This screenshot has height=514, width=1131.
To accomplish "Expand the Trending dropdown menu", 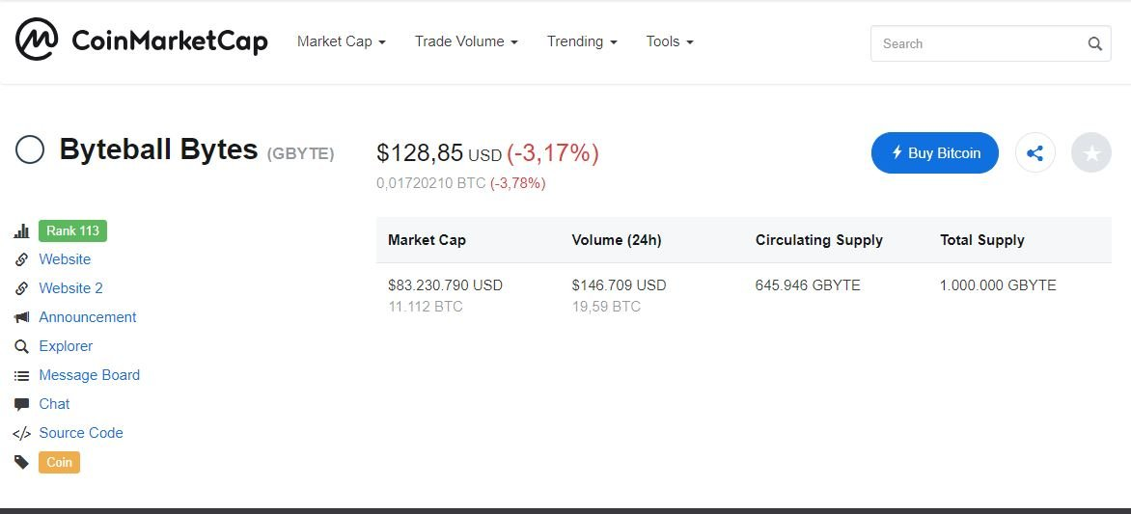I will pyautogui.click(x=581, y=41).
